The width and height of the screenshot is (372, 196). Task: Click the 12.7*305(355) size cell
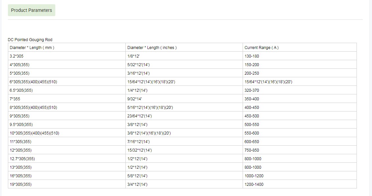coord(22,159)
